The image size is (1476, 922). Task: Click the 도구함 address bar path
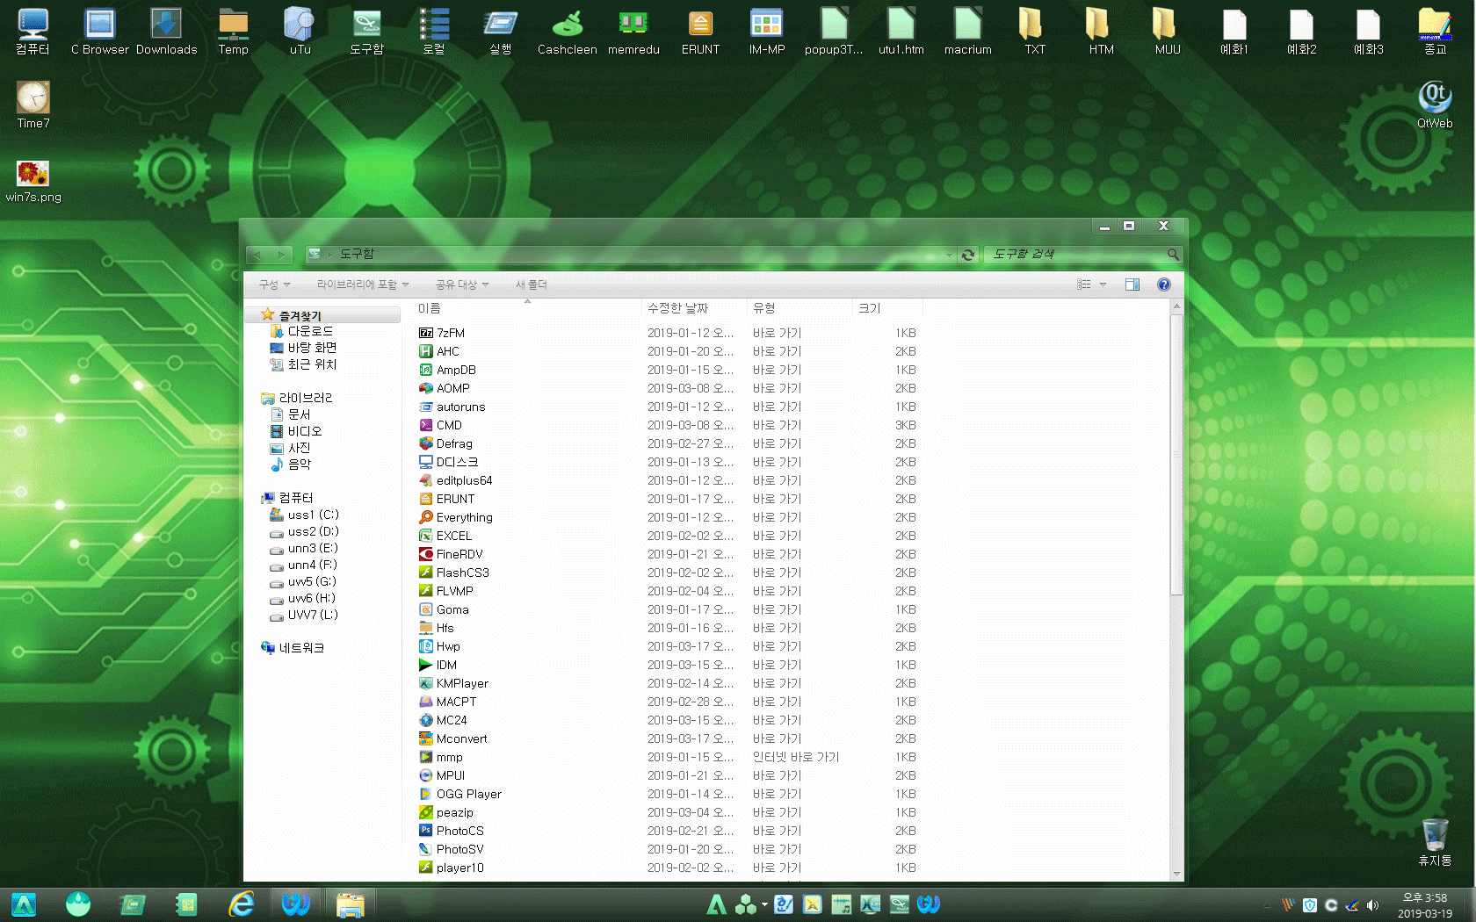click(x=357, y=254)
